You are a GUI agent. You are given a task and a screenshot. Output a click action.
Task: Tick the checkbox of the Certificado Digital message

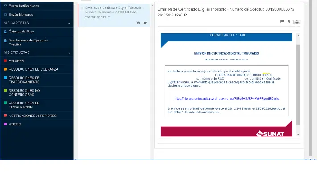82,8
